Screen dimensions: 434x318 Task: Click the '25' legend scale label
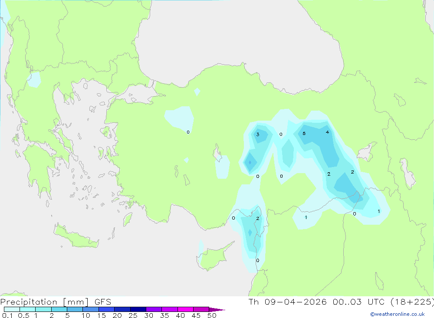point(133,315)
